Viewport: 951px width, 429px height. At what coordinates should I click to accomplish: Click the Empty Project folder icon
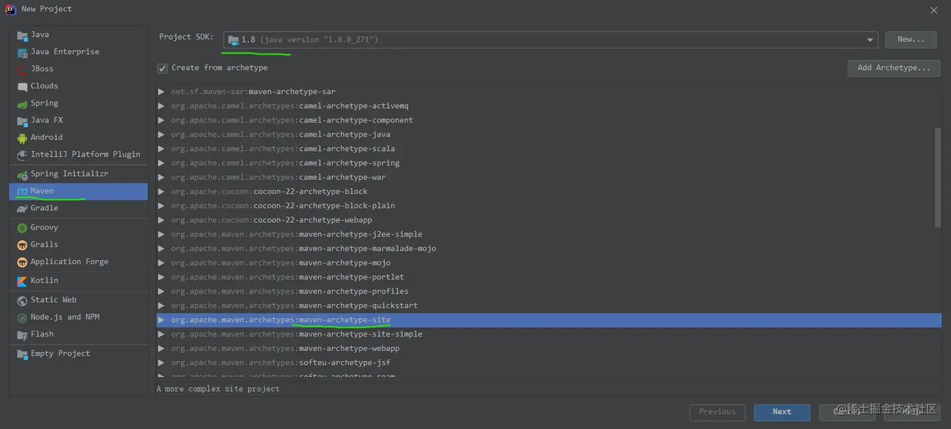(22, 354)
